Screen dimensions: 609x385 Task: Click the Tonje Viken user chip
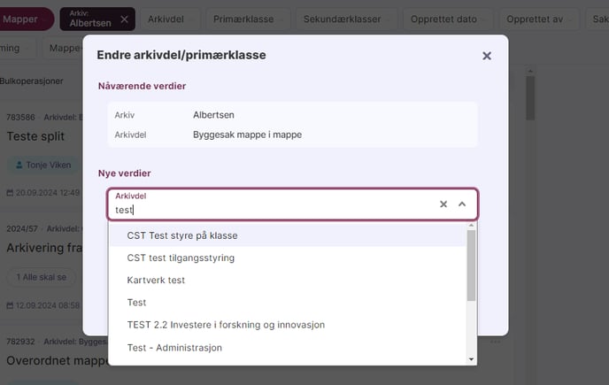43,166
